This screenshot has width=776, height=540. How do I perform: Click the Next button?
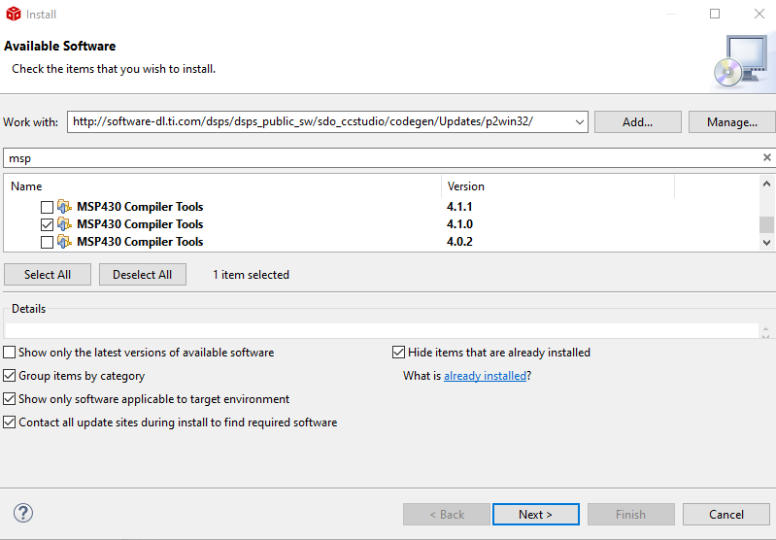(x=536, y=514)
